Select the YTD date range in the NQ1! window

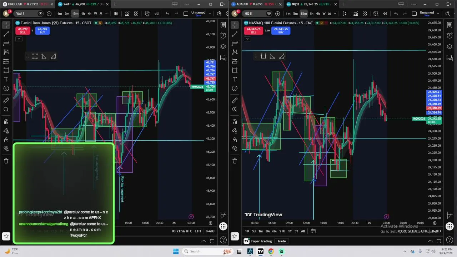282,231
